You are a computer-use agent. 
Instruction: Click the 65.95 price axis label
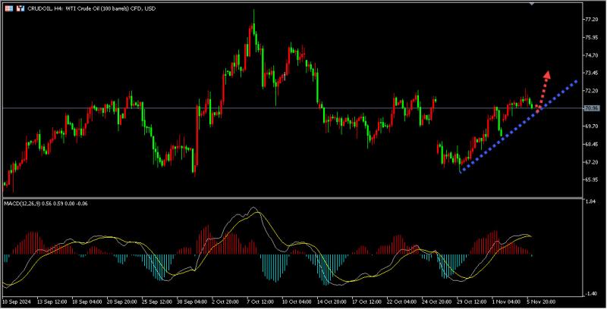(592, 179)
